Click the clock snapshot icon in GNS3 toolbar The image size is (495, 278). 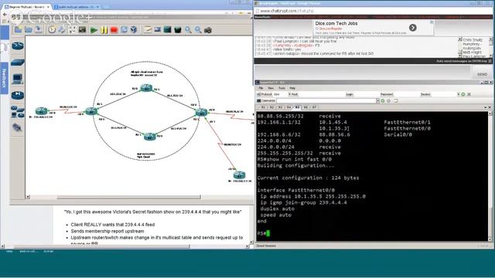click(52, 30)
